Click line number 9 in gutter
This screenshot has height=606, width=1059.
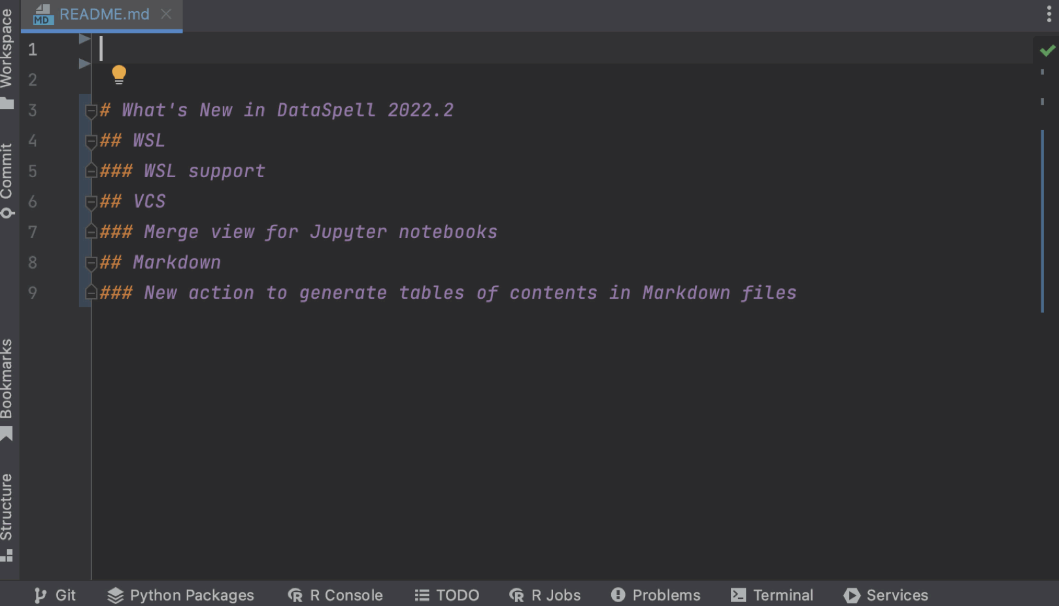(x=33, y=293)
